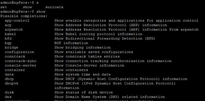The image size is (205, 101).
Task: Select the 'disk' command name
Action: pyautogui.click(x=9, y=92)
